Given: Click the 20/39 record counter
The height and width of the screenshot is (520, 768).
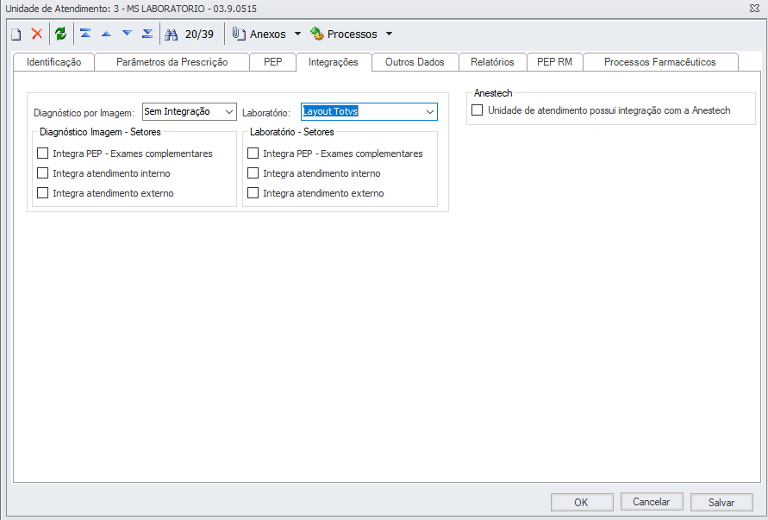Looking at the screenshot, I should point(199,34).
